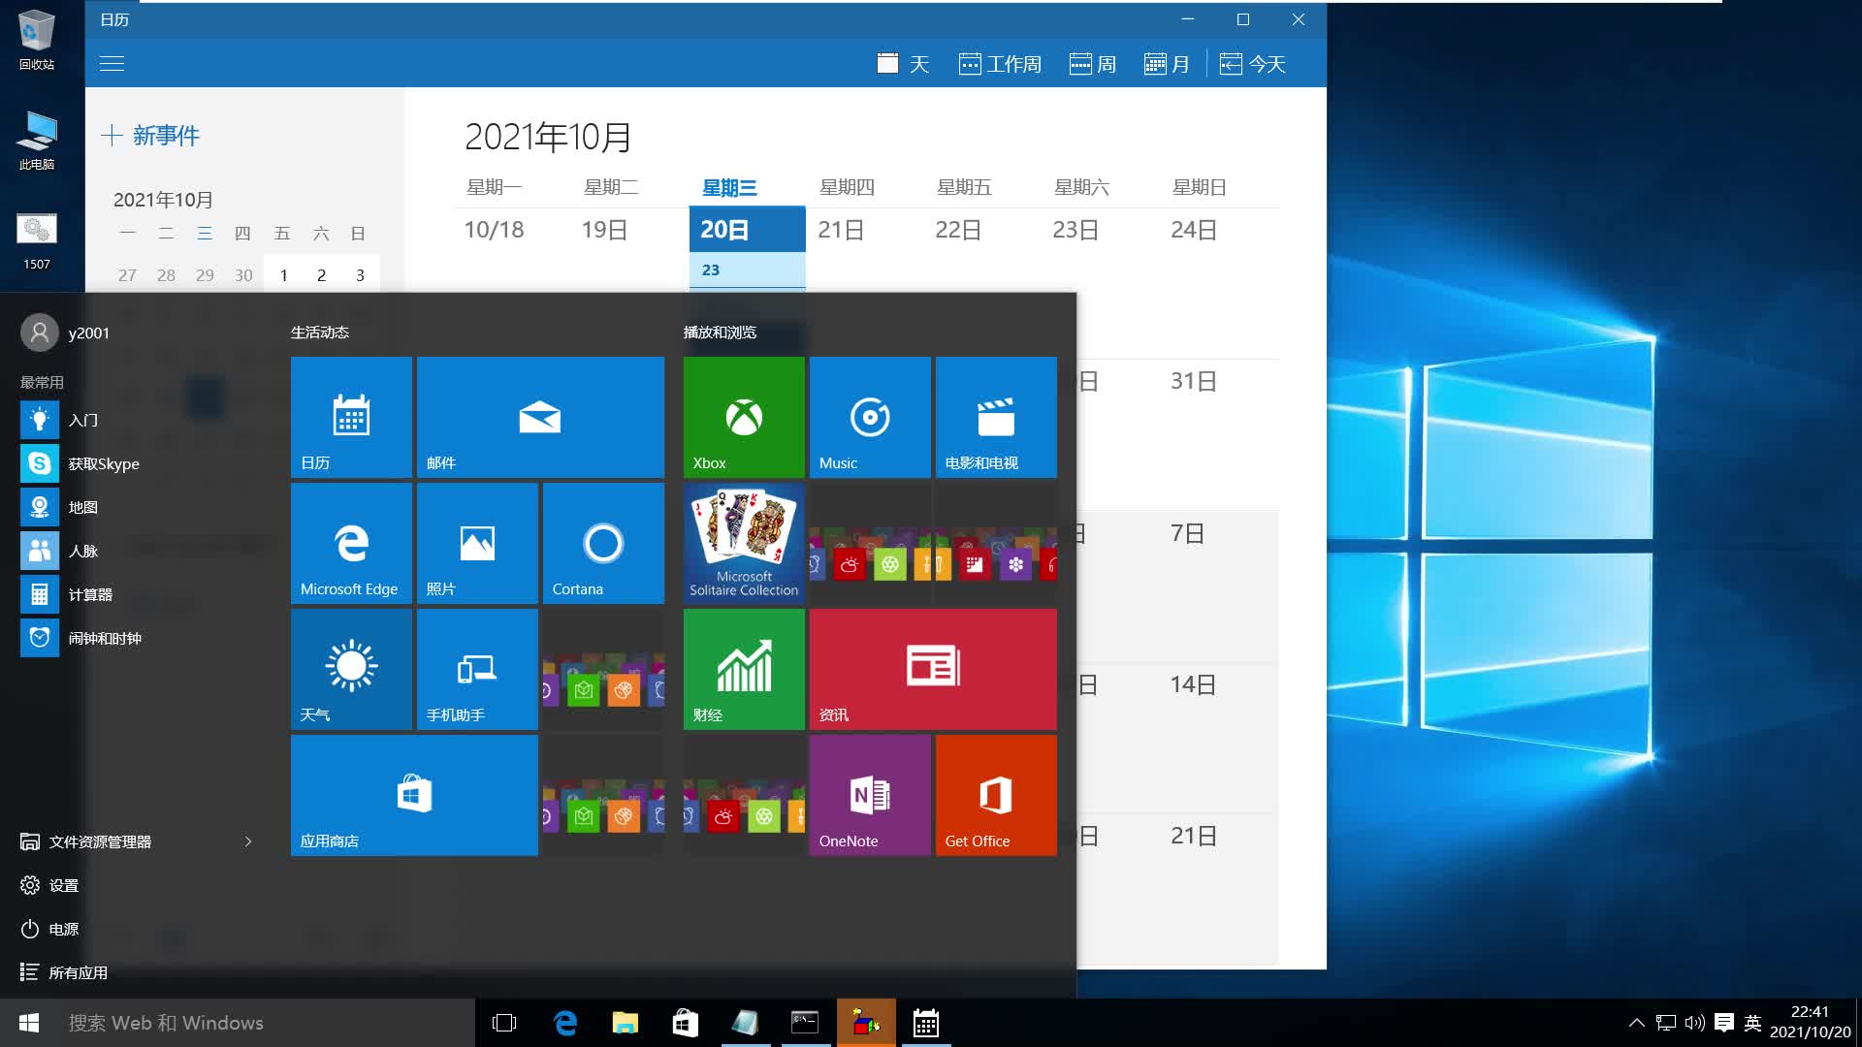Click the 31日 calendar cell
The width and height of the screenshot is (1862, 1047).
coord(1219,434)
